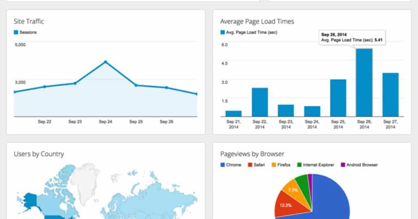Click the Sep 24, 2014 load time bar
Image resolution: width=418 pixels, height=219 pixels.
pos(312,112)
